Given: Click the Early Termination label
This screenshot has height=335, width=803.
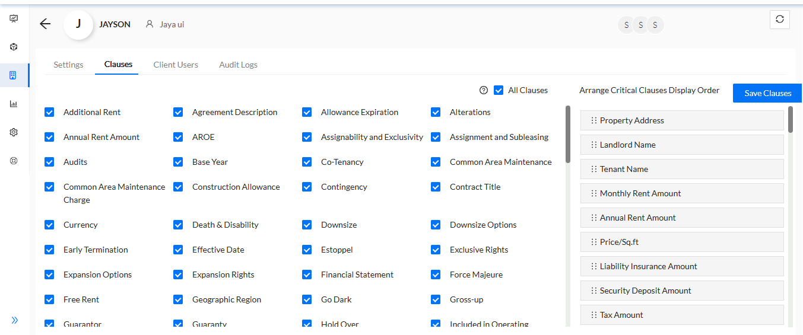Looking at the screenshot, I should tap(96, 250).
